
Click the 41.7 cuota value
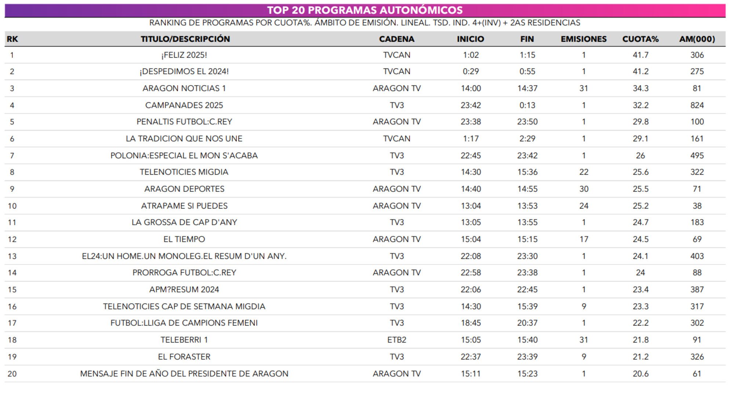click(x=640, y=55)
